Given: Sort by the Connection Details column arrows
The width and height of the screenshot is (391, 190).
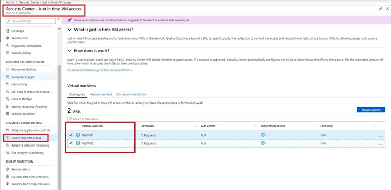Looking at the screenshot, I should point(314,126).
